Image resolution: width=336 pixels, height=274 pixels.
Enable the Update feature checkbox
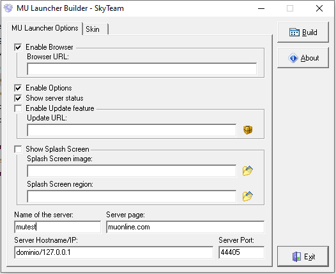pos(19,108)
